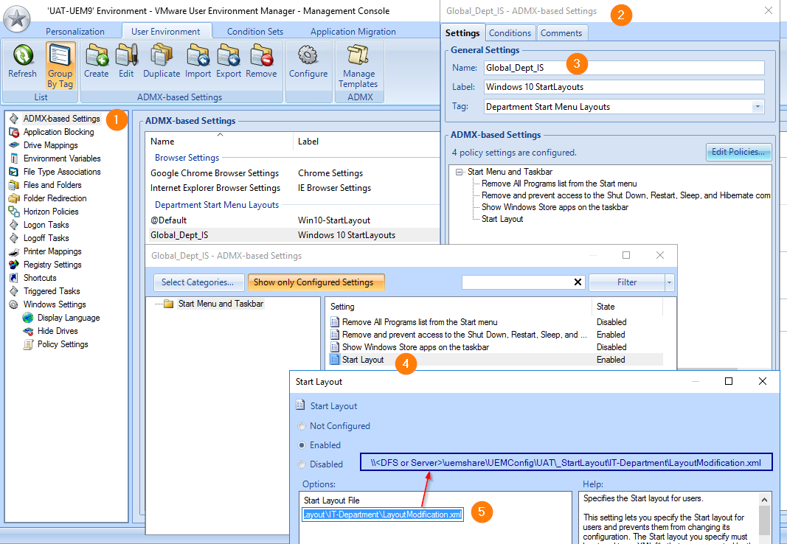Switch to the Application Migration tab
Viewport: 787px width, 544px height.
point(353,32)
